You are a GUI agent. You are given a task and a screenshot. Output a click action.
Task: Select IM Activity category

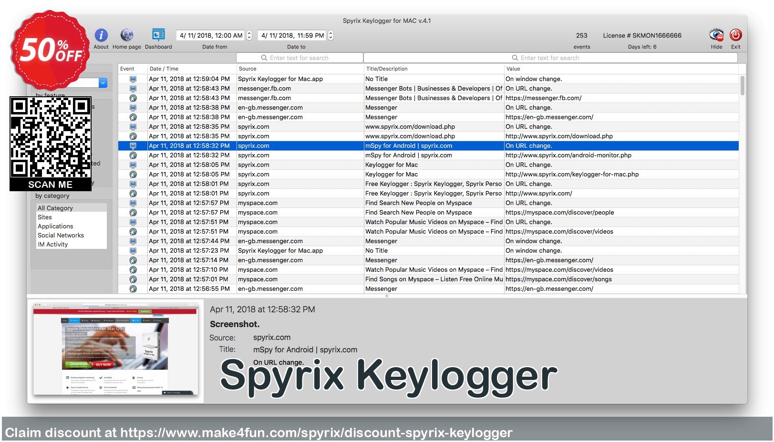point(72,244)
